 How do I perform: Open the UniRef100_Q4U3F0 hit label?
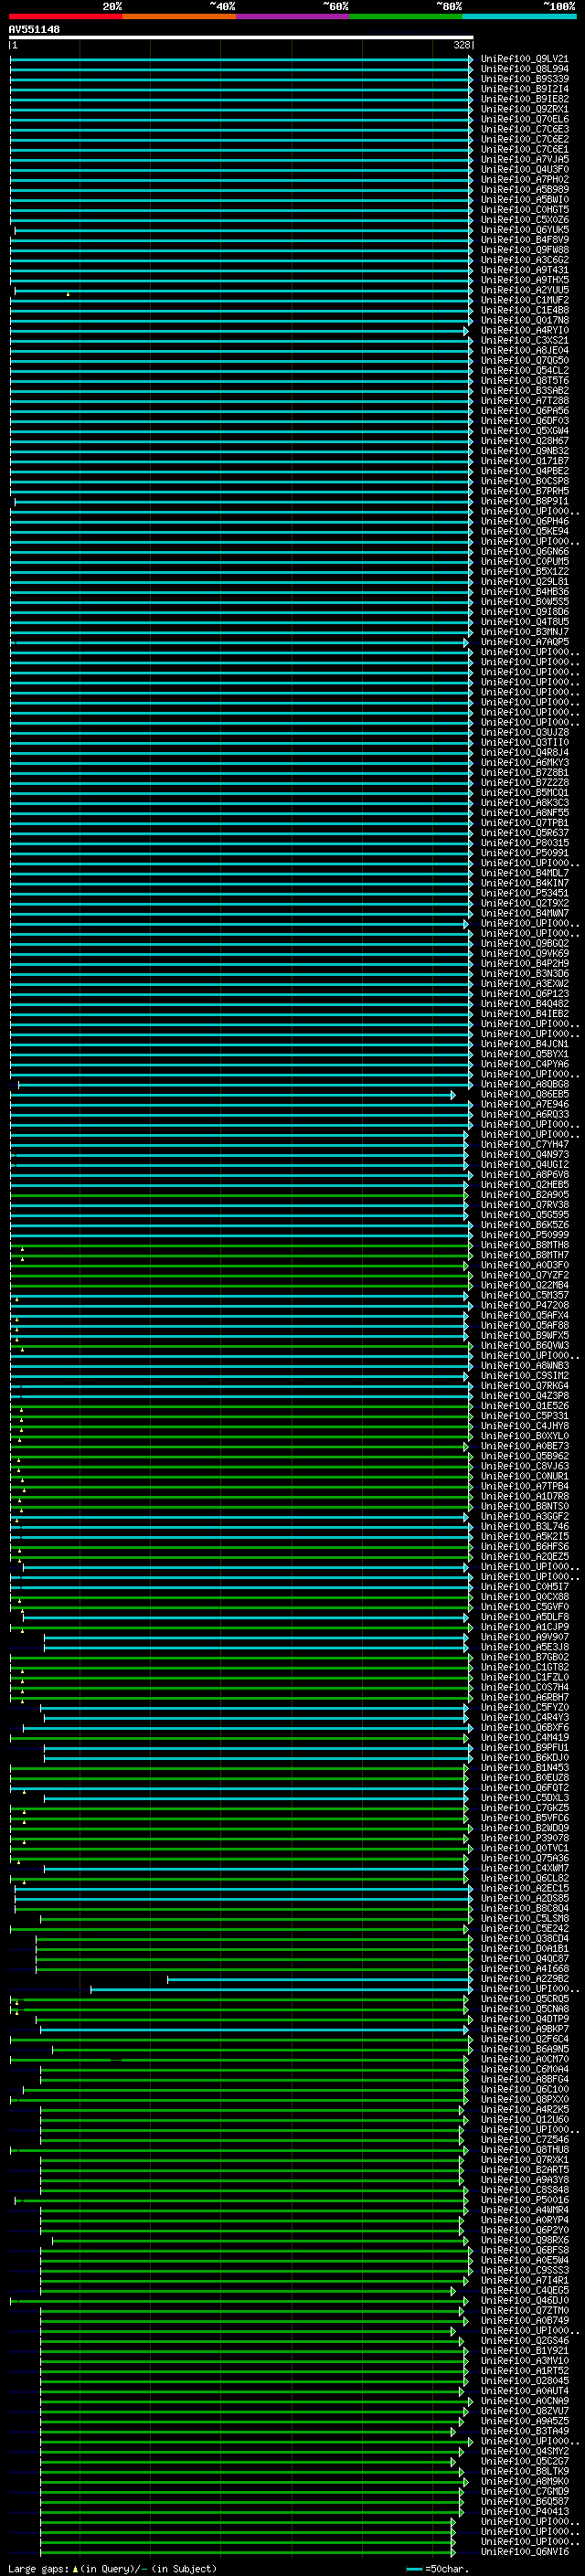525,170
